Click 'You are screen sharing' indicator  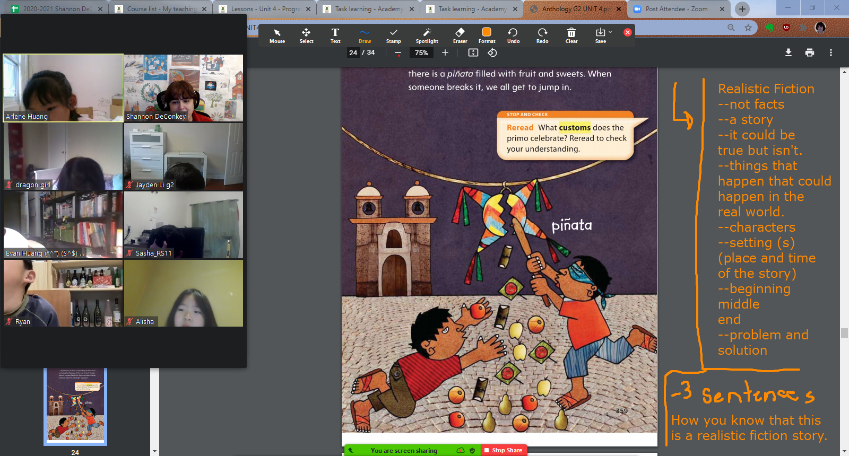(x=404, y=450)
